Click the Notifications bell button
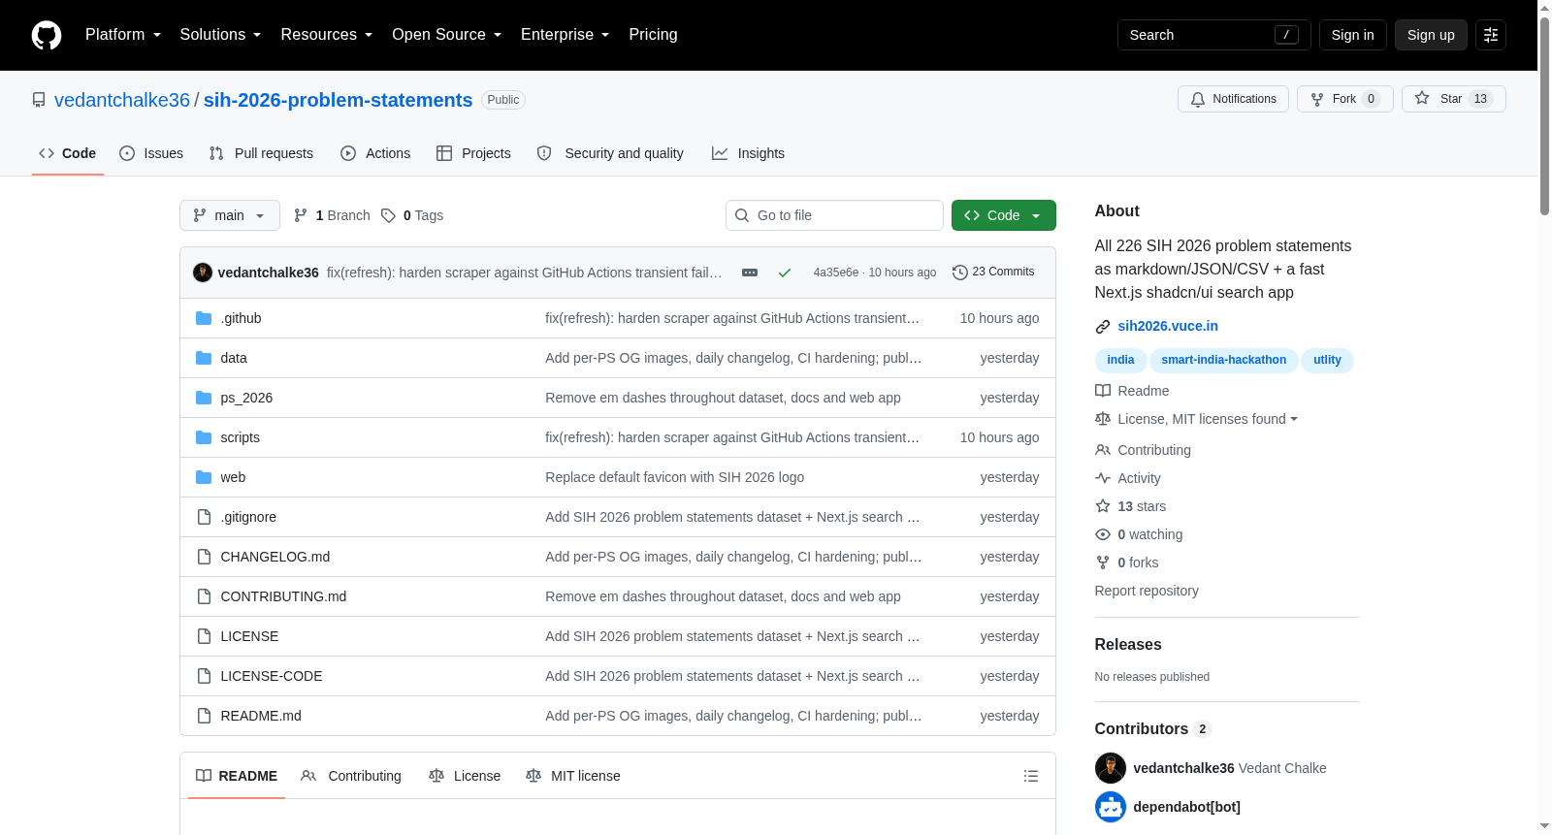Screen dimensions: 1552x835 pyautogui.click(x=1233, y=99)
